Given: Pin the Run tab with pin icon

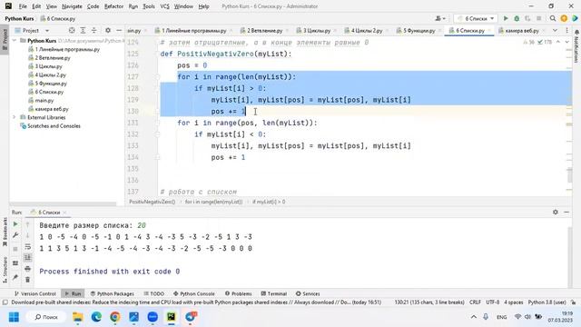Looking at the screenshot, I should pos(15,277).
